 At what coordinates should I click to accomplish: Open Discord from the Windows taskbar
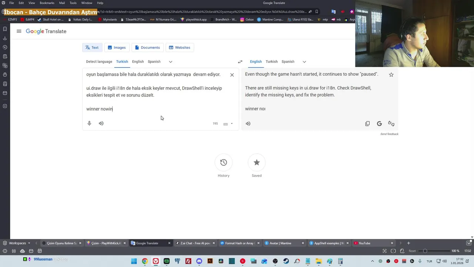coord(199,261)
